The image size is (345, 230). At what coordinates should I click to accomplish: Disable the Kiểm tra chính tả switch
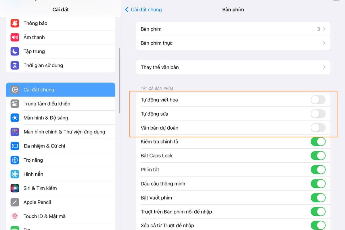318,142
